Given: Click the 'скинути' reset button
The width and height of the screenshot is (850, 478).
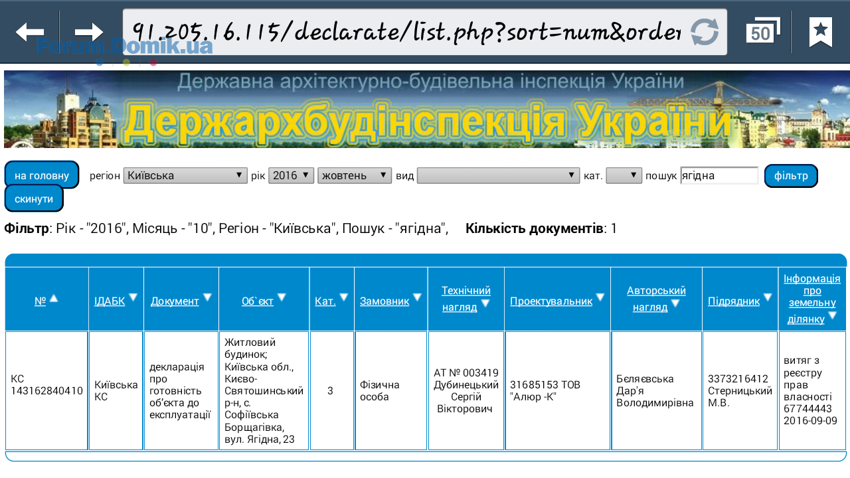Looking at the screenshot, I should click(34, 199).
